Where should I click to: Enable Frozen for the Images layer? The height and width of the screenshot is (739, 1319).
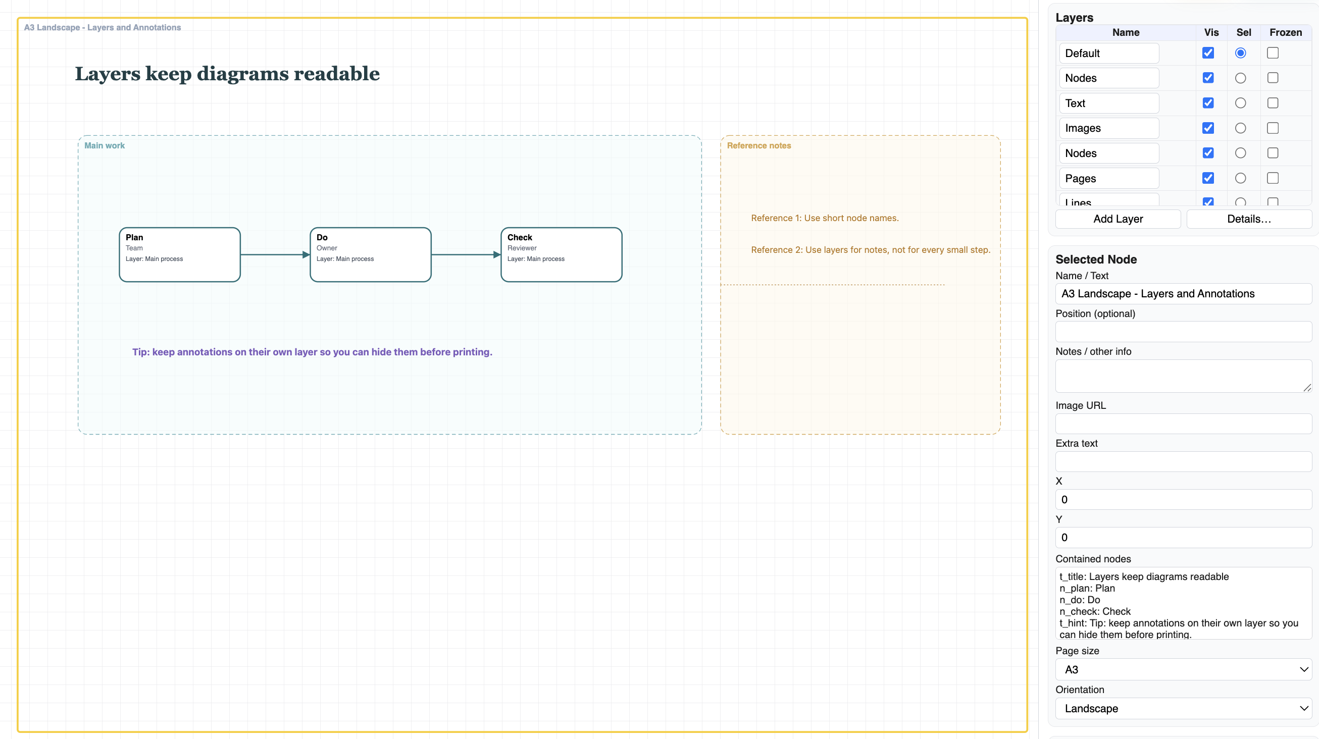[1273, 128]
